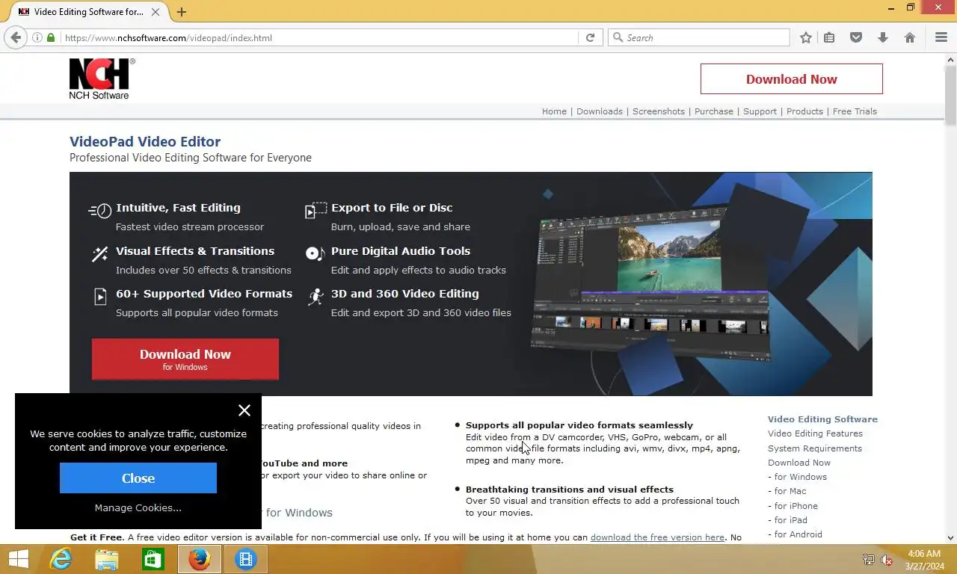Open the Screenshots navigation link

pyautogui.click(x=659, y=111)
